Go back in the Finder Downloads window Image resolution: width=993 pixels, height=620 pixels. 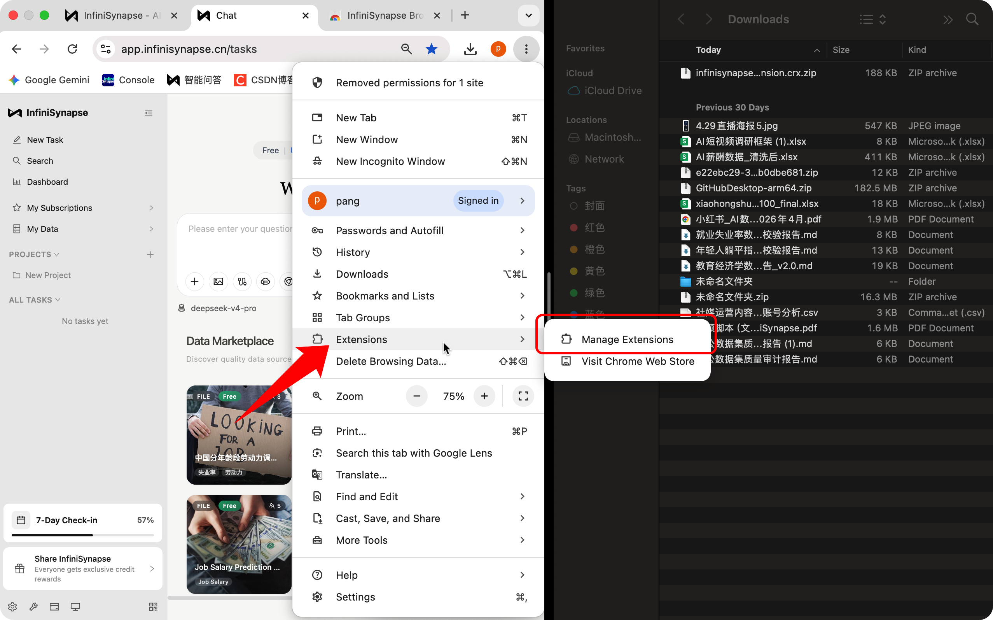pos(681,19)
